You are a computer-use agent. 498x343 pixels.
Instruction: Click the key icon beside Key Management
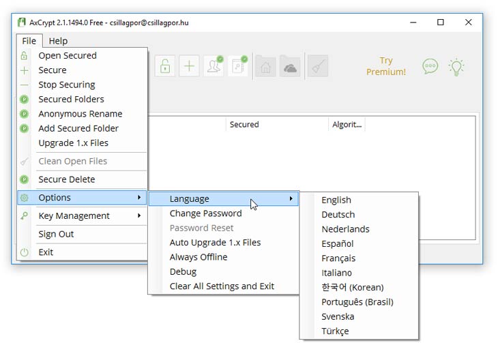24,216
